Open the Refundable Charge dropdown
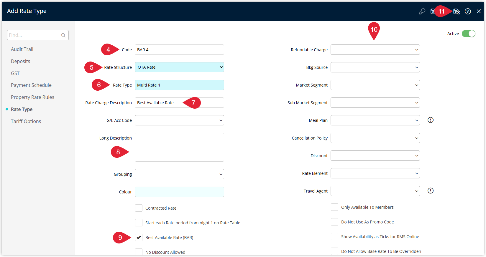This screenshot has width=486, height=257. pos(375,50)
